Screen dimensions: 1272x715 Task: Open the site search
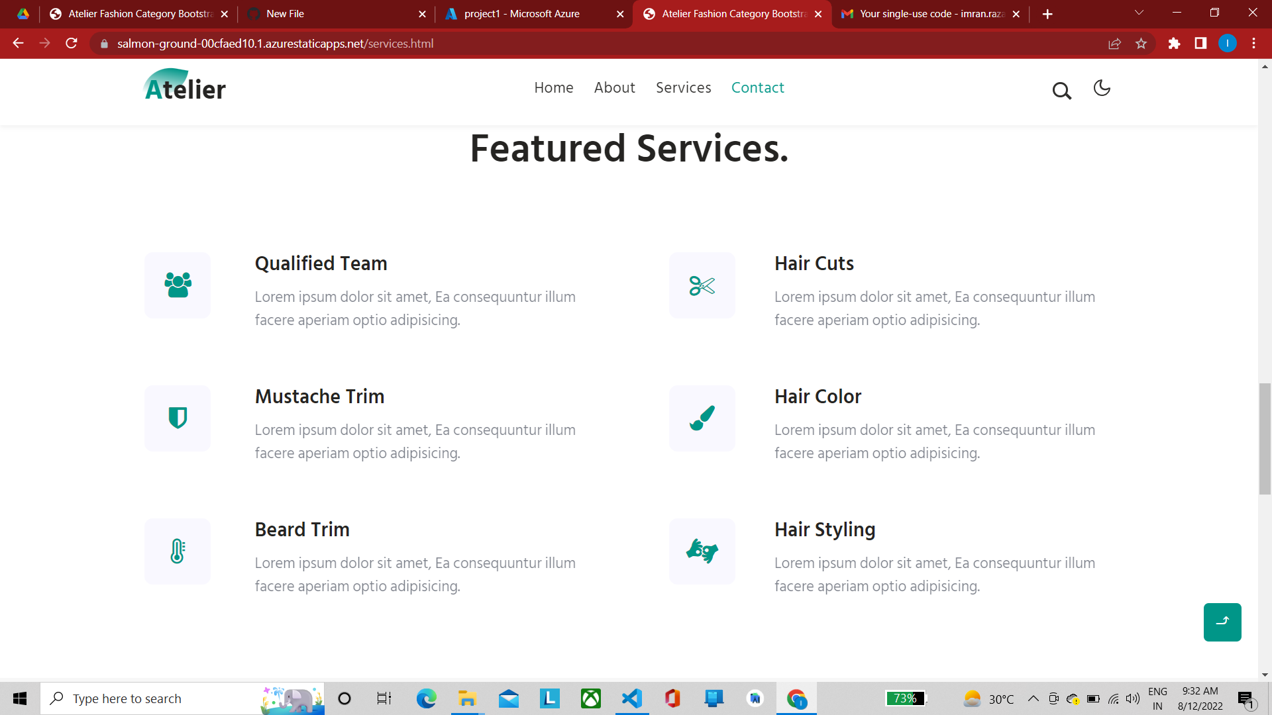[1061, 91]
